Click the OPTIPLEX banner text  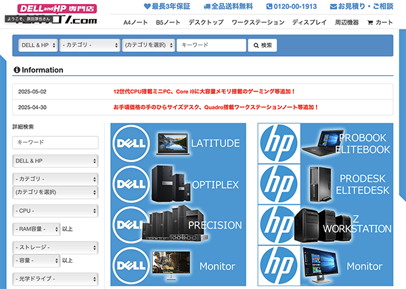[x=215, y=185]
